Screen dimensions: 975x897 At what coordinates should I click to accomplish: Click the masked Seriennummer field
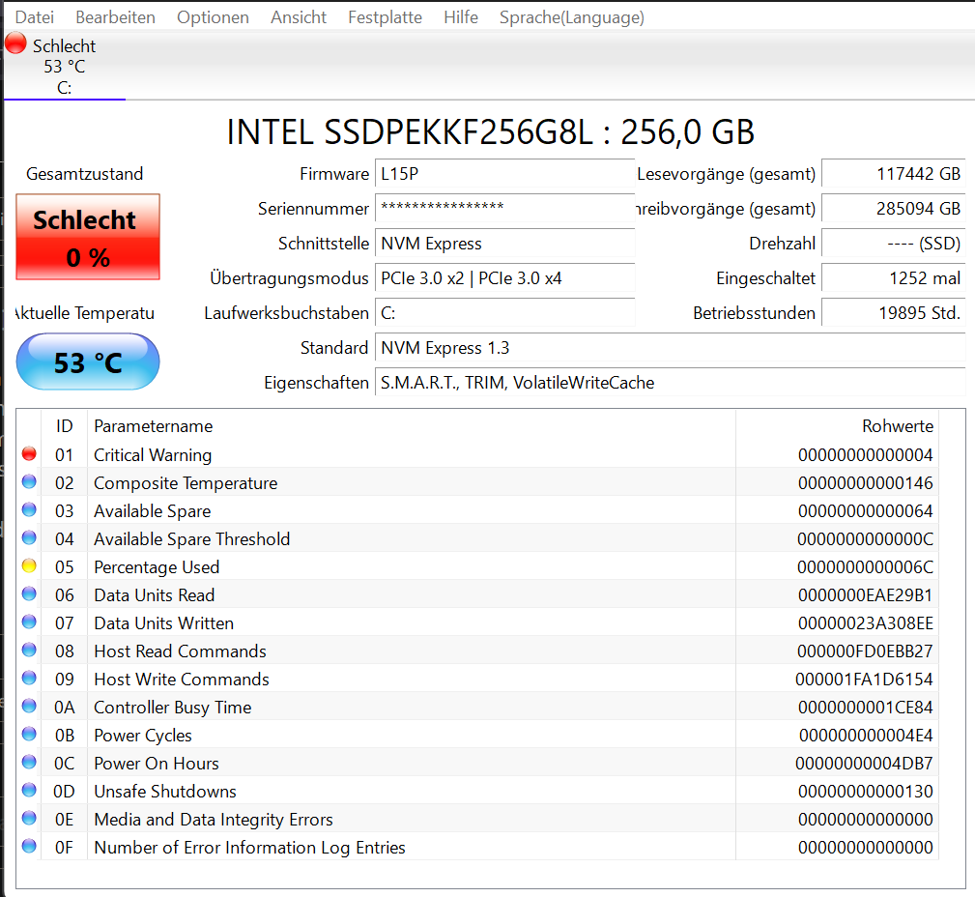click(x=502, y=209)
